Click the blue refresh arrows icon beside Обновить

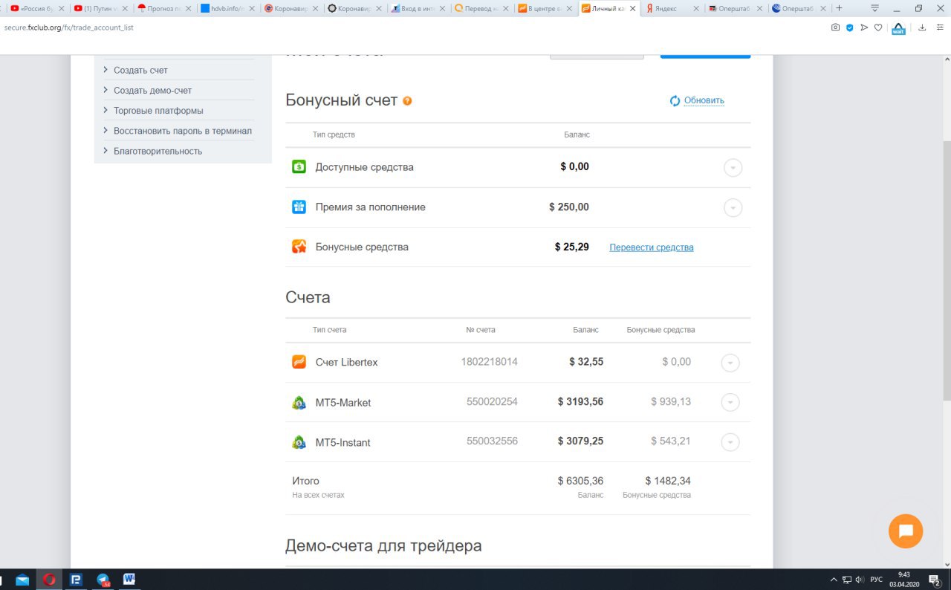pos(675,101)
